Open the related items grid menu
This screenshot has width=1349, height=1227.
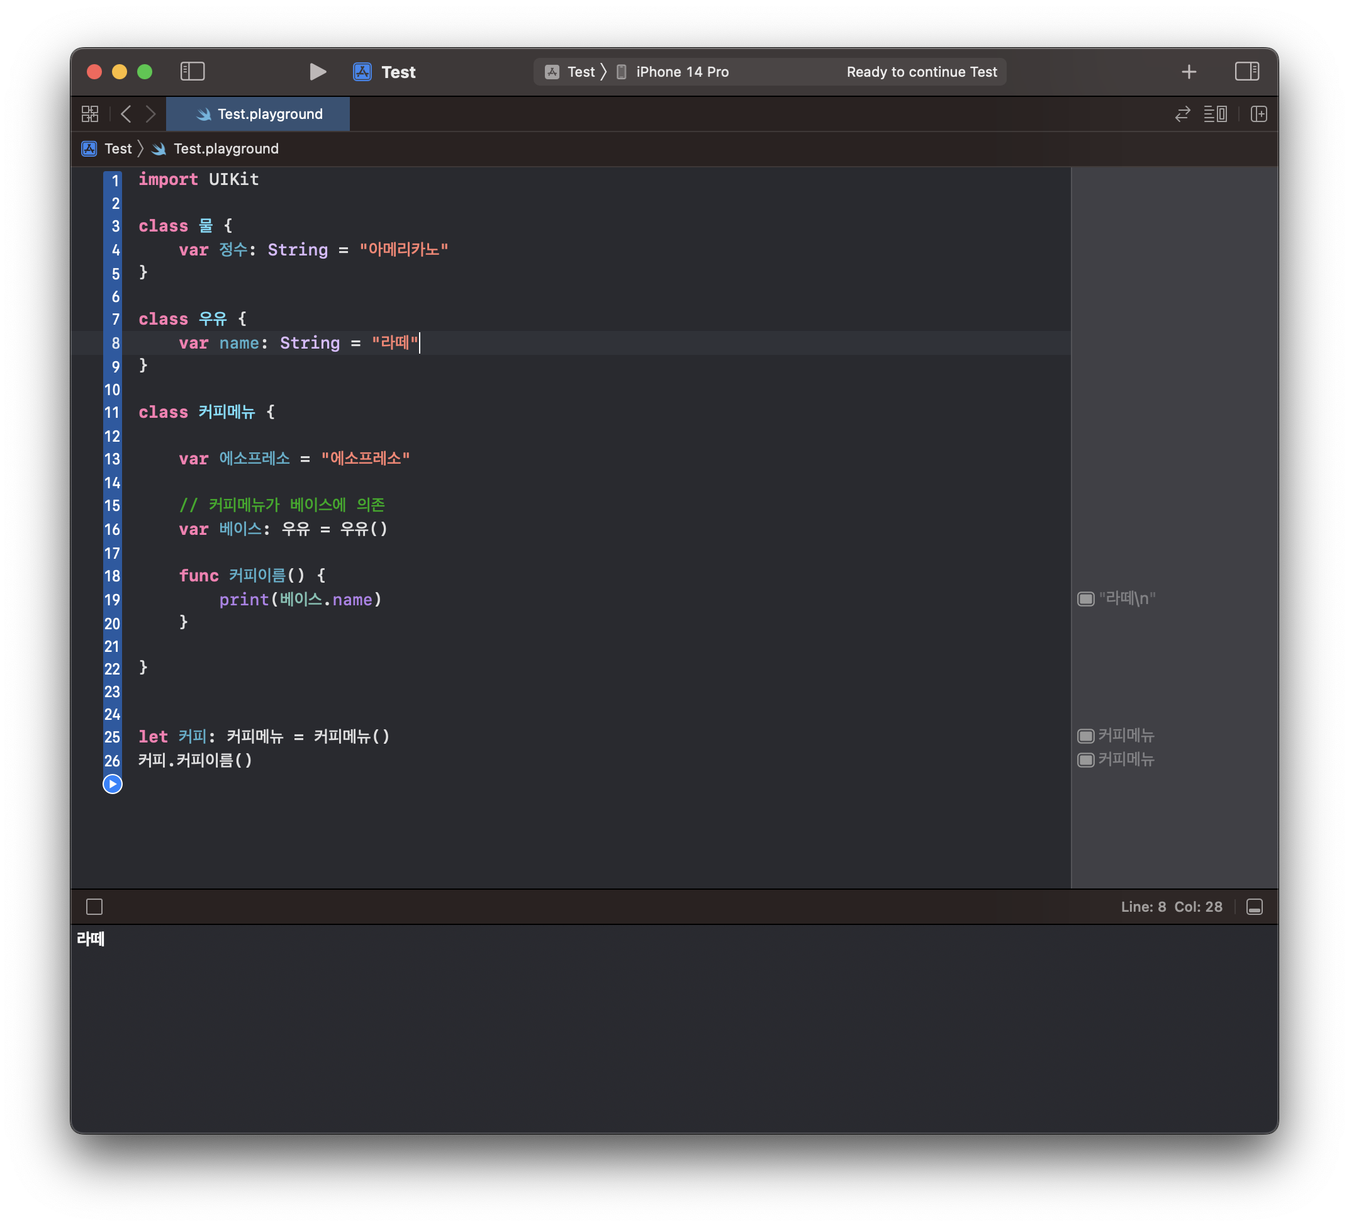coord(90,115)
